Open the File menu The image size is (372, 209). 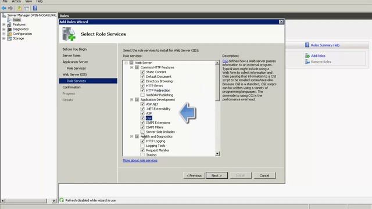click(x=5, y=1)
